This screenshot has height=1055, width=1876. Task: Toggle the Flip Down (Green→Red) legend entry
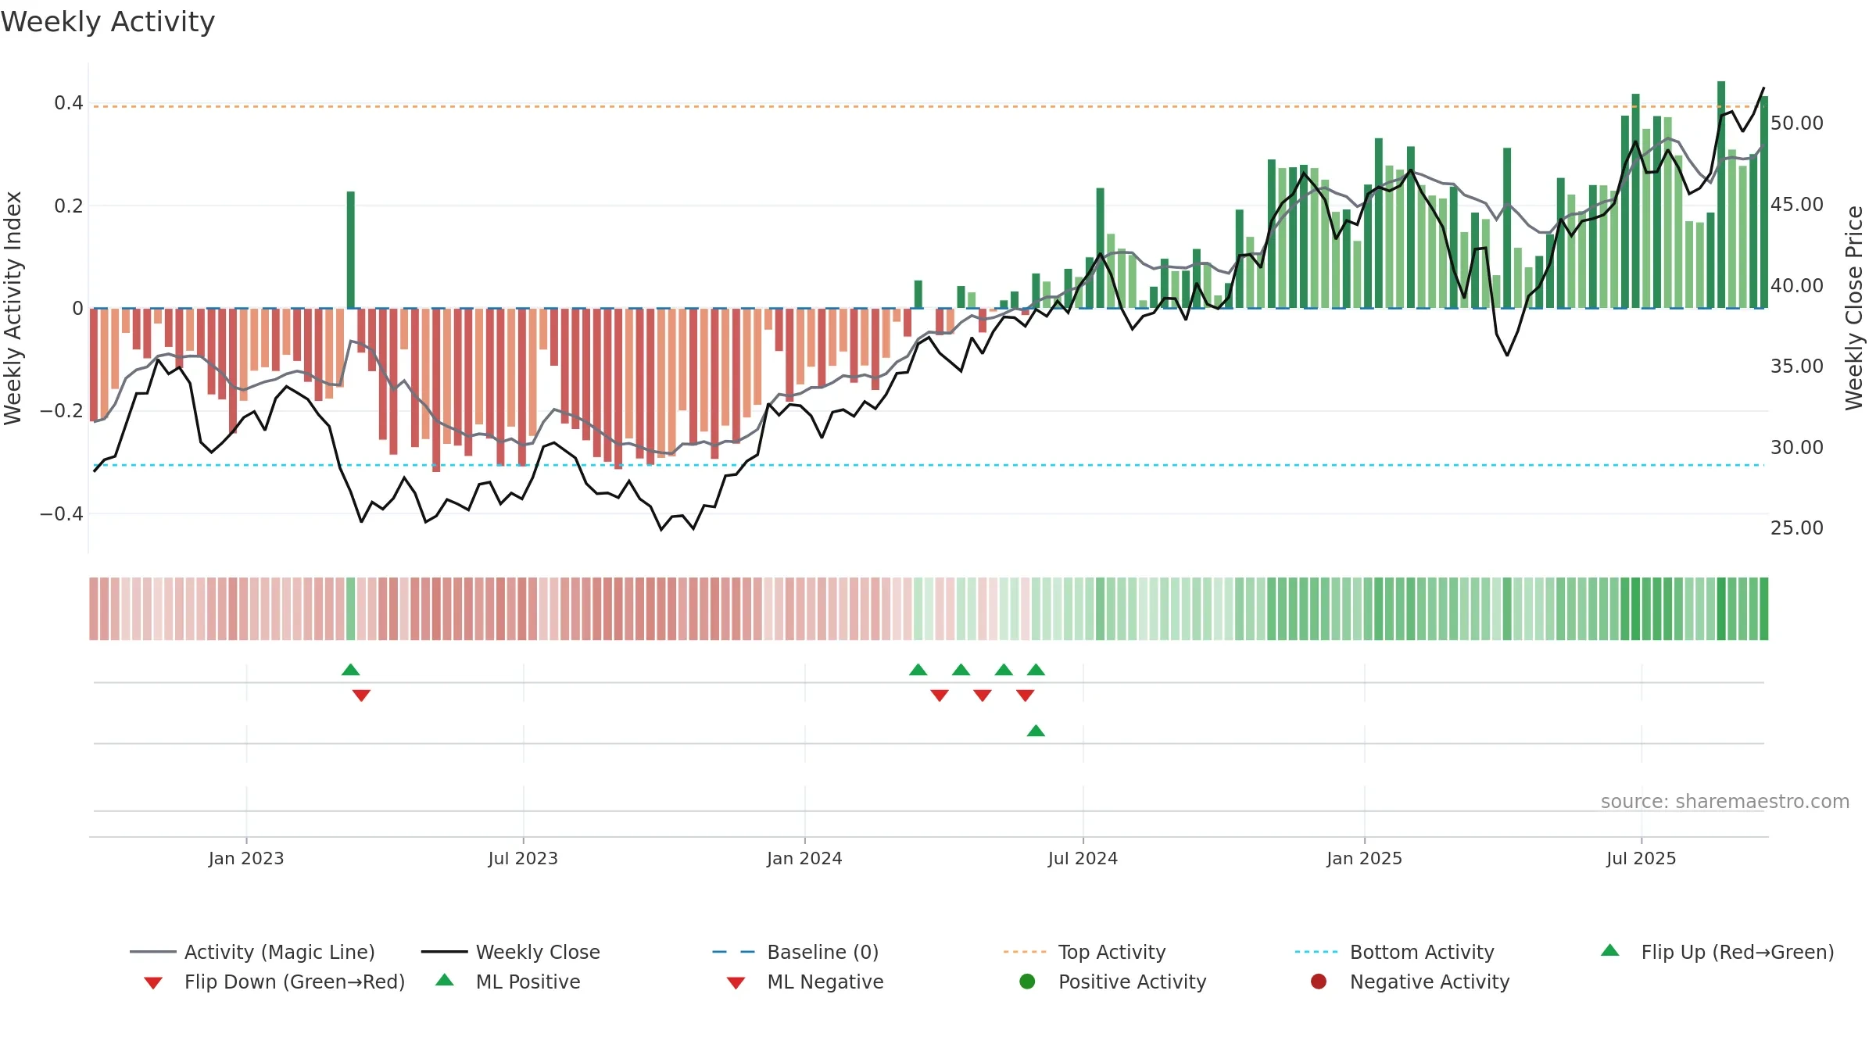(274, 982)
